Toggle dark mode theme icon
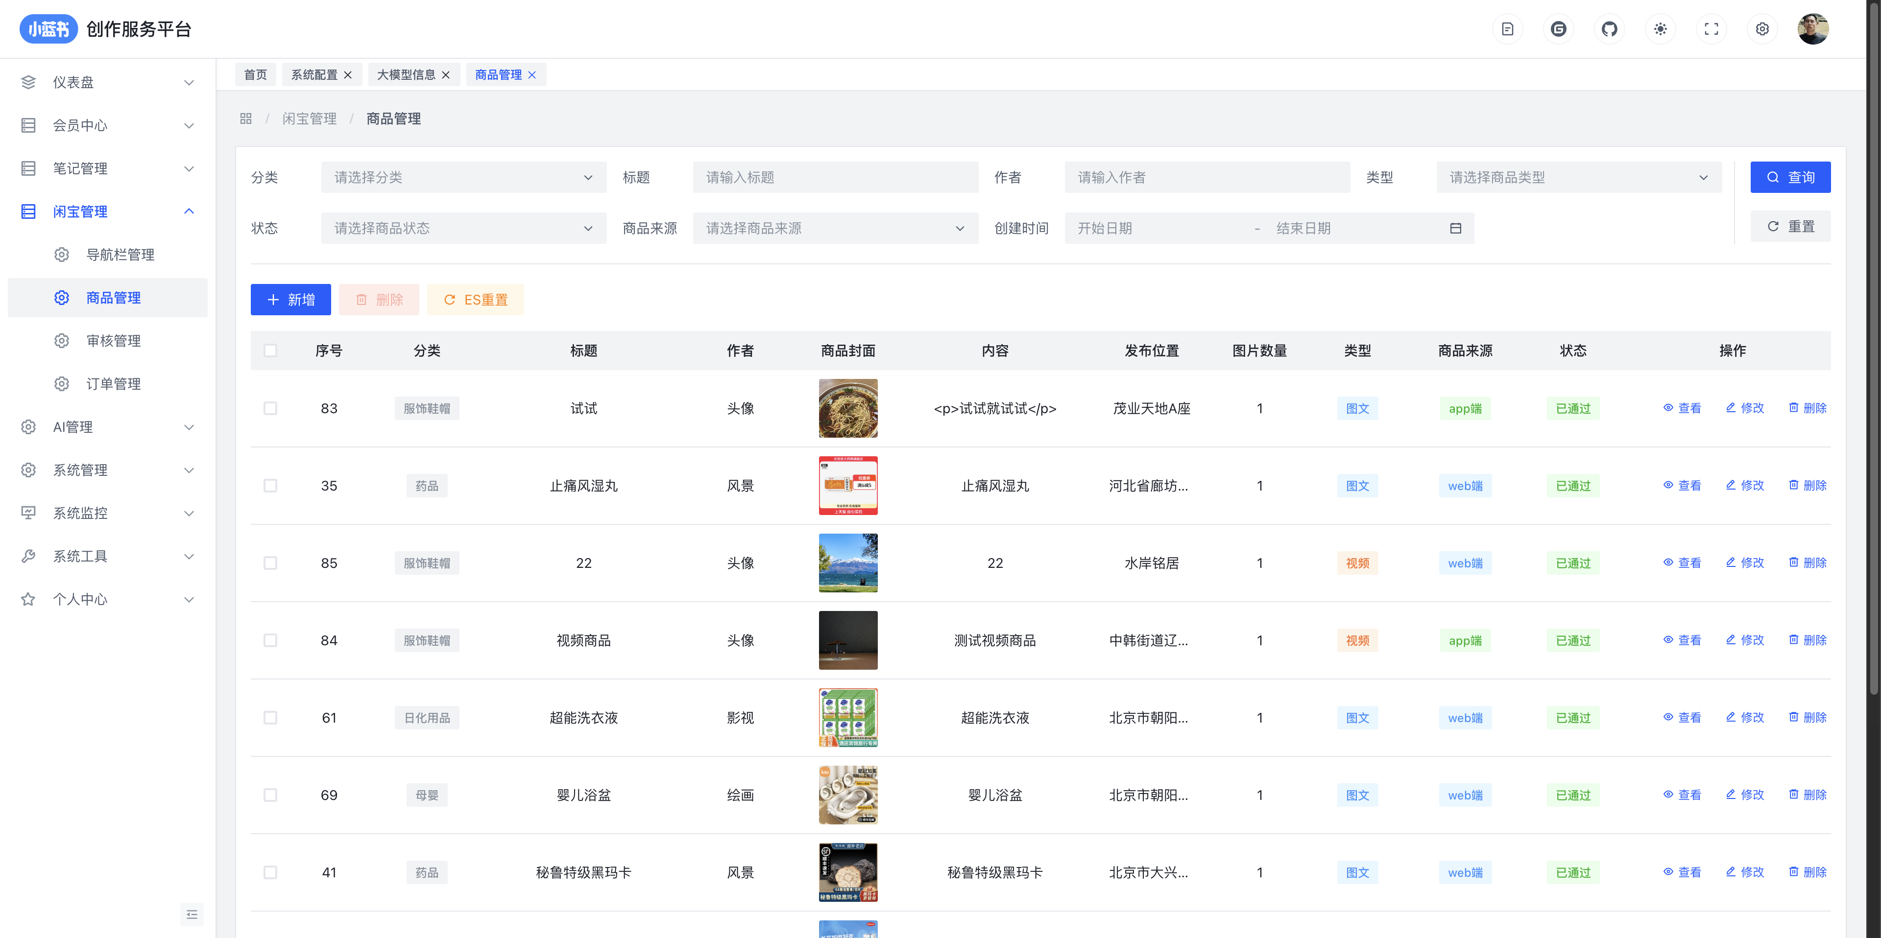The height and width of the screenshot is (938, 1881). pyautogui.click(x=1661, y=29)
